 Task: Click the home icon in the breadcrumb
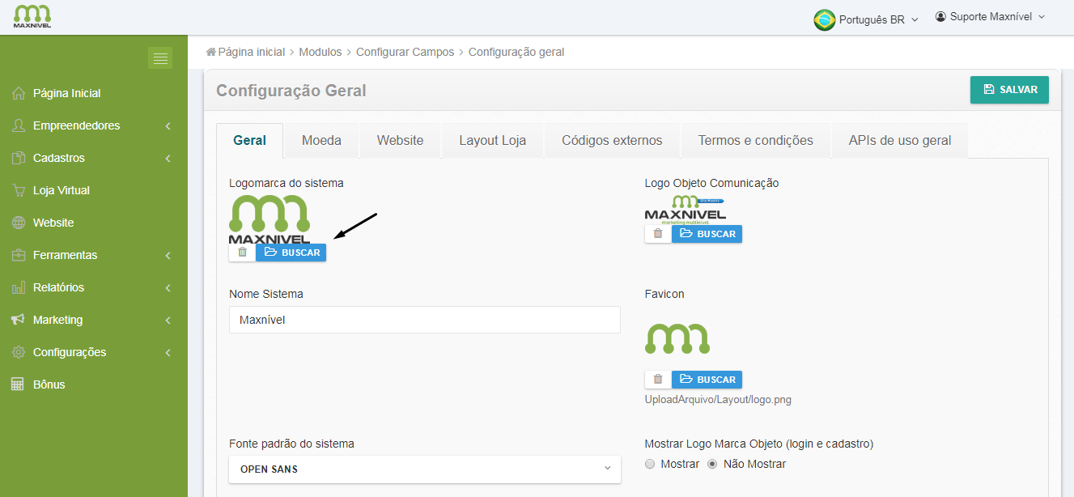tap(211, 52)
